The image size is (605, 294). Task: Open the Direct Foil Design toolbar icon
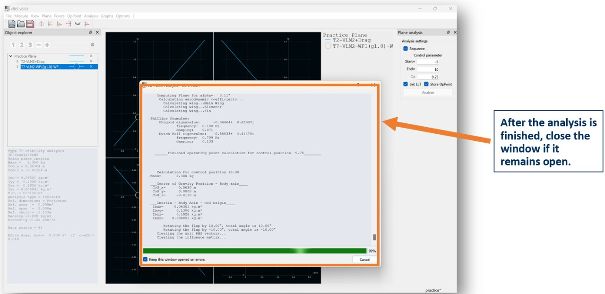(41, 24)
